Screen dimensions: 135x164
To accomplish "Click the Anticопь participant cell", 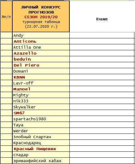I will click(x=41, y=41).
